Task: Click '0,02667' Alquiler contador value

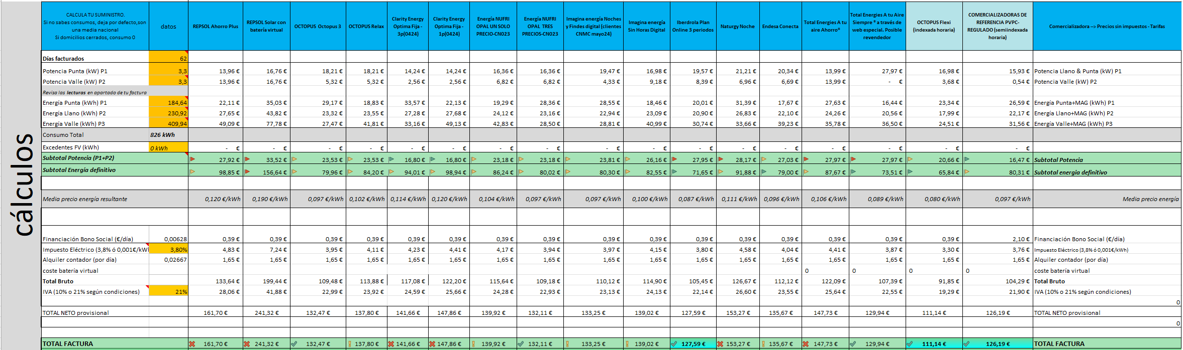Action: 168,260
